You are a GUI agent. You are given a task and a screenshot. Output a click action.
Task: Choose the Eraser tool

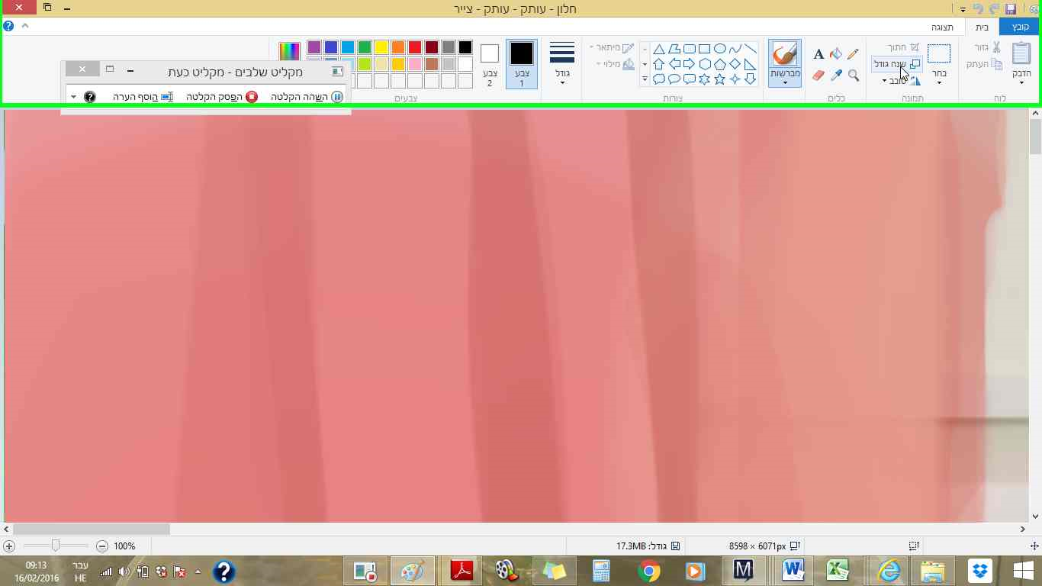[x=818, y=76]
